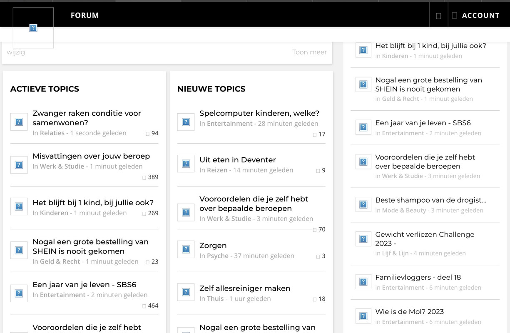Open Een jaar van je leven - SBS6 in sidebar

click(x=423, y=123)
